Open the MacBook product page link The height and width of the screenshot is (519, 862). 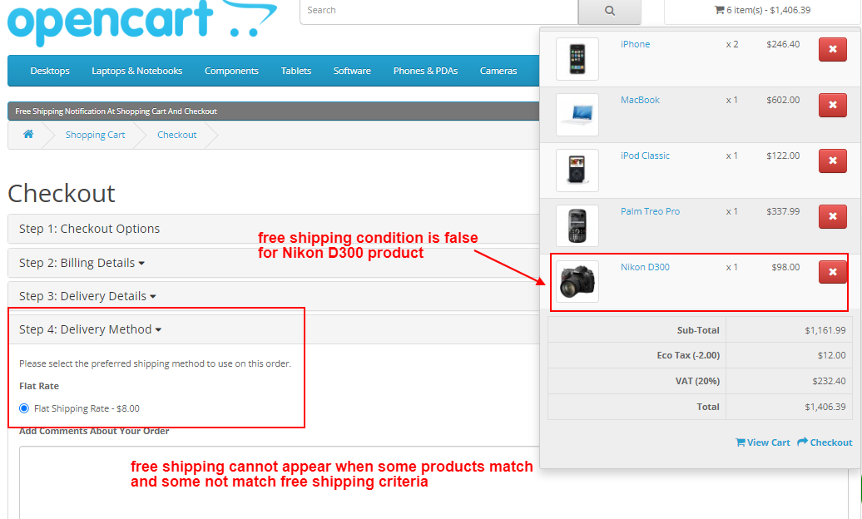pyautogui.click(x=639, y=99)
